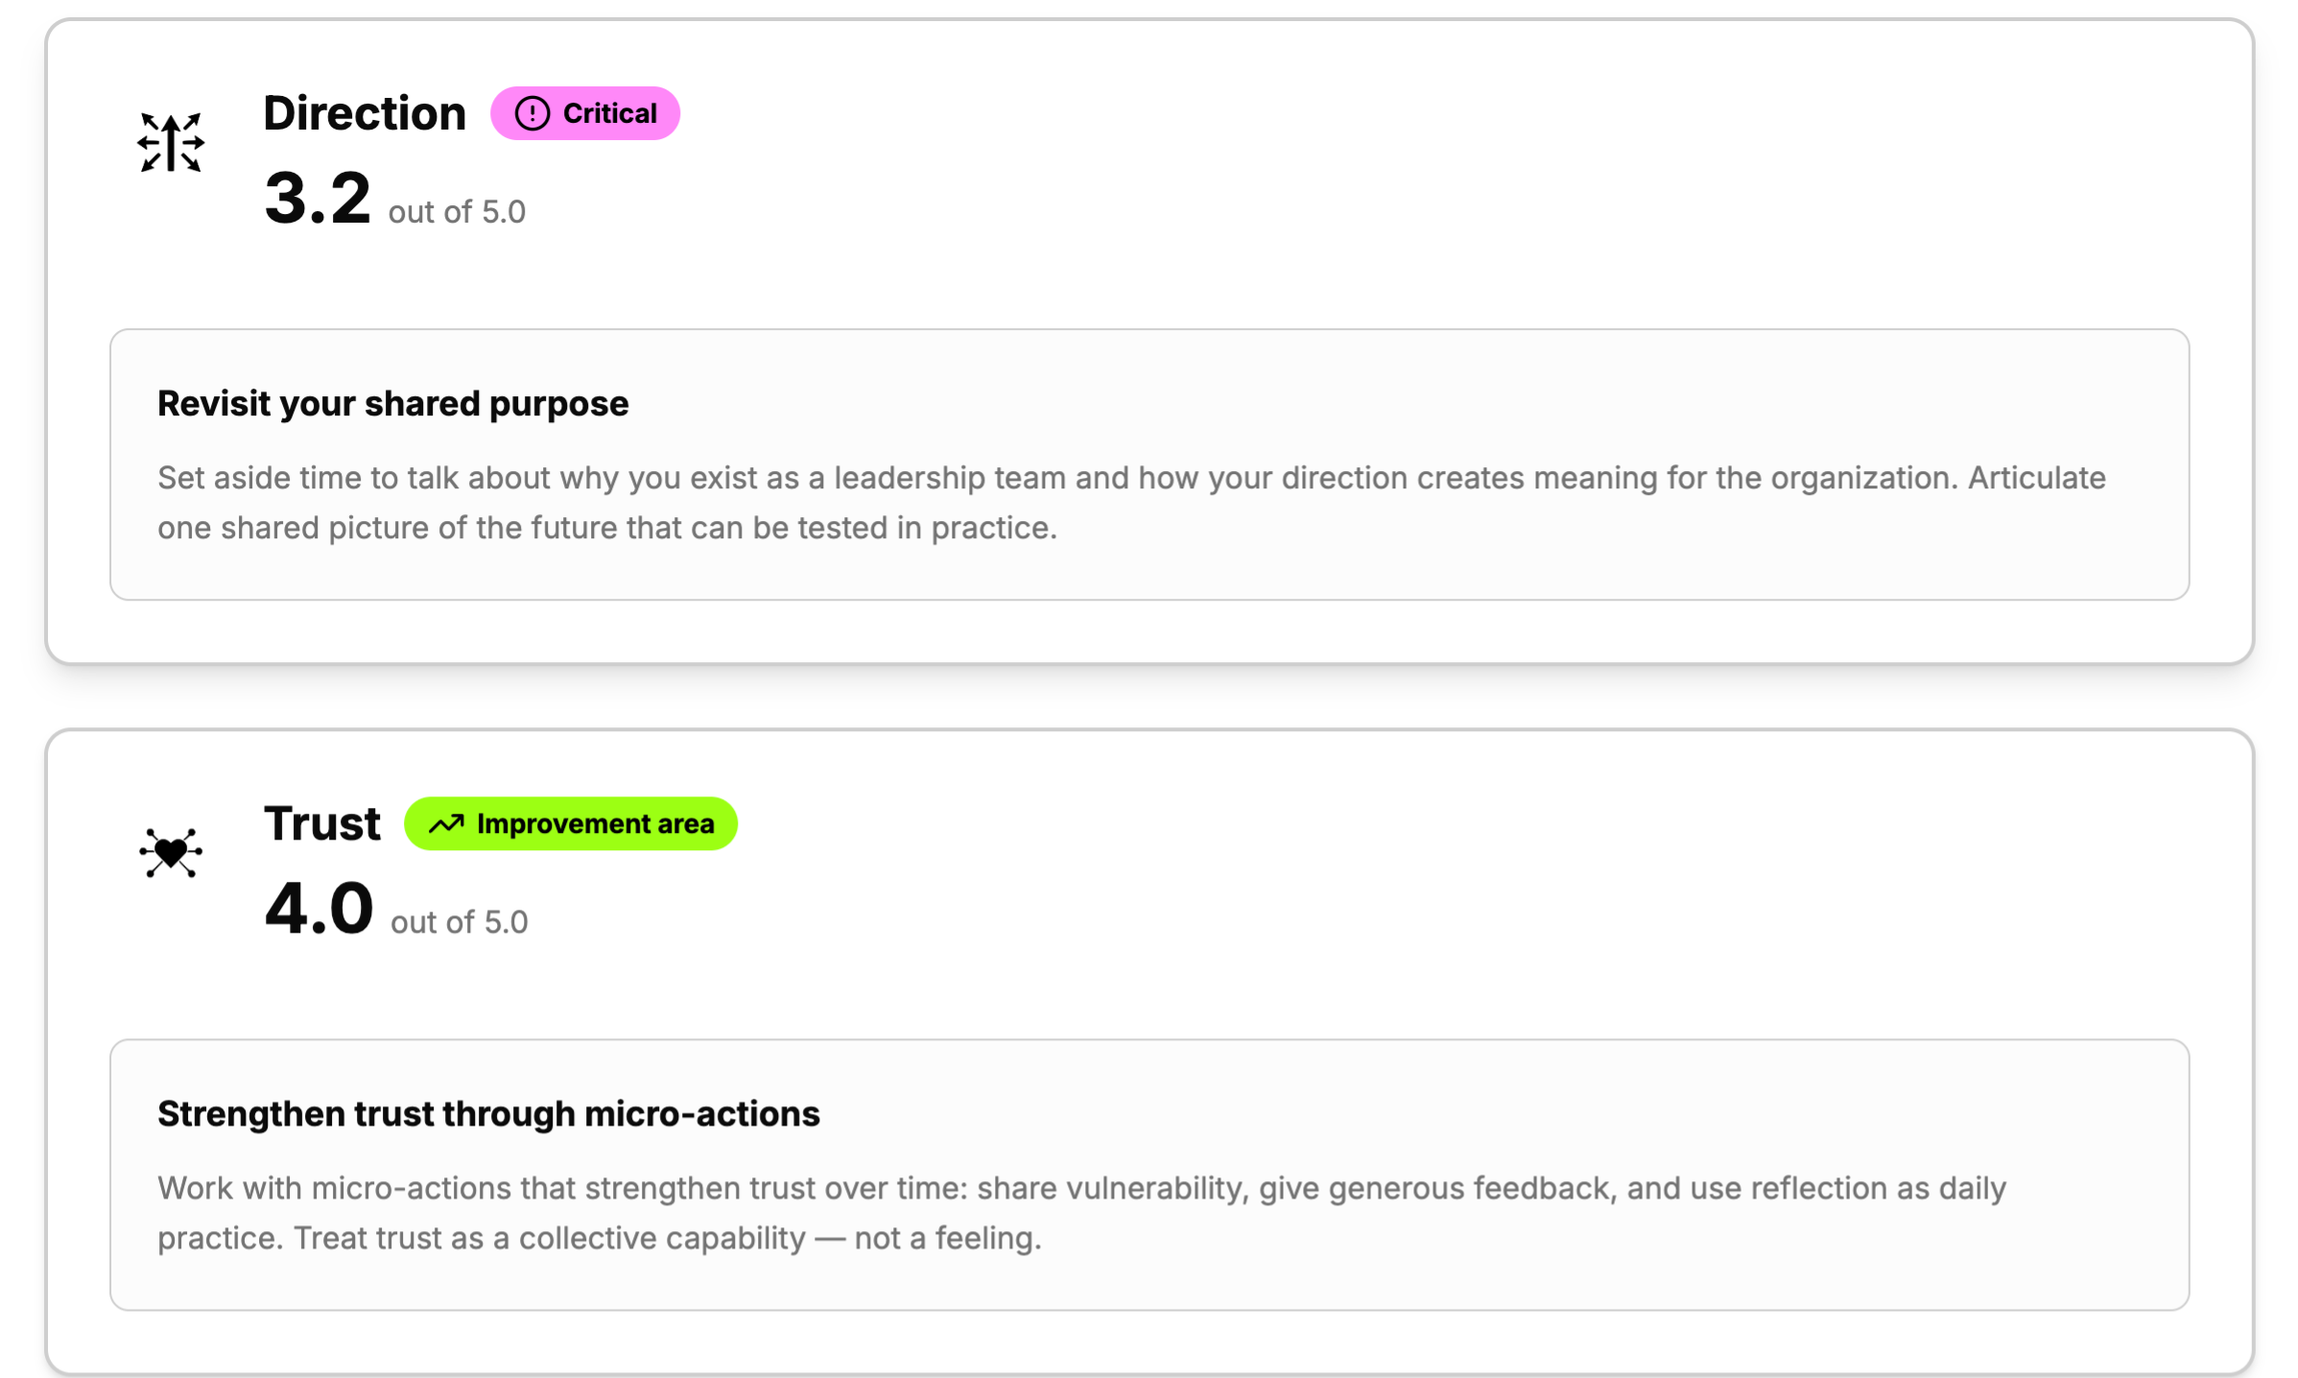Open the Direction heading
The width and height of the screenshot is (2298, 1378).
pos(365,113)
